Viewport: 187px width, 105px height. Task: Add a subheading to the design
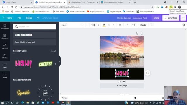pyautogui.click(x=34, y=35)
